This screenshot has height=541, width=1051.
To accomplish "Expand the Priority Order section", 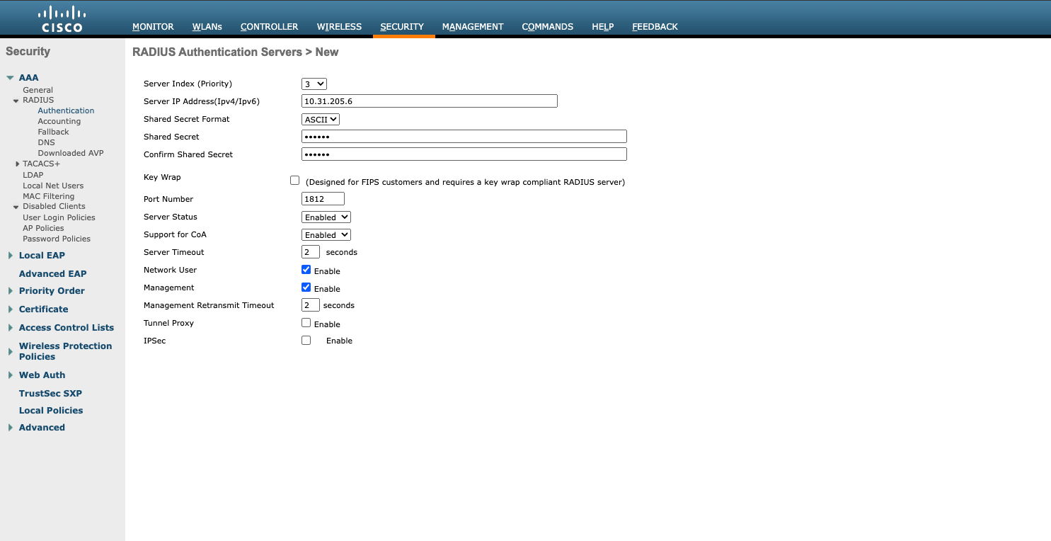I will 10,291.
